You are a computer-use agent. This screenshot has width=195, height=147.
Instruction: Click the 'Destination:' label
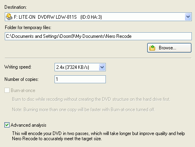click(16, 7)
